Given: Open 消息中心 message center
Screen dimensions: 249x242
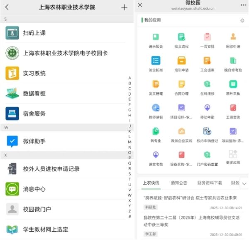Looking at the screenshot, I should point(34,189).
